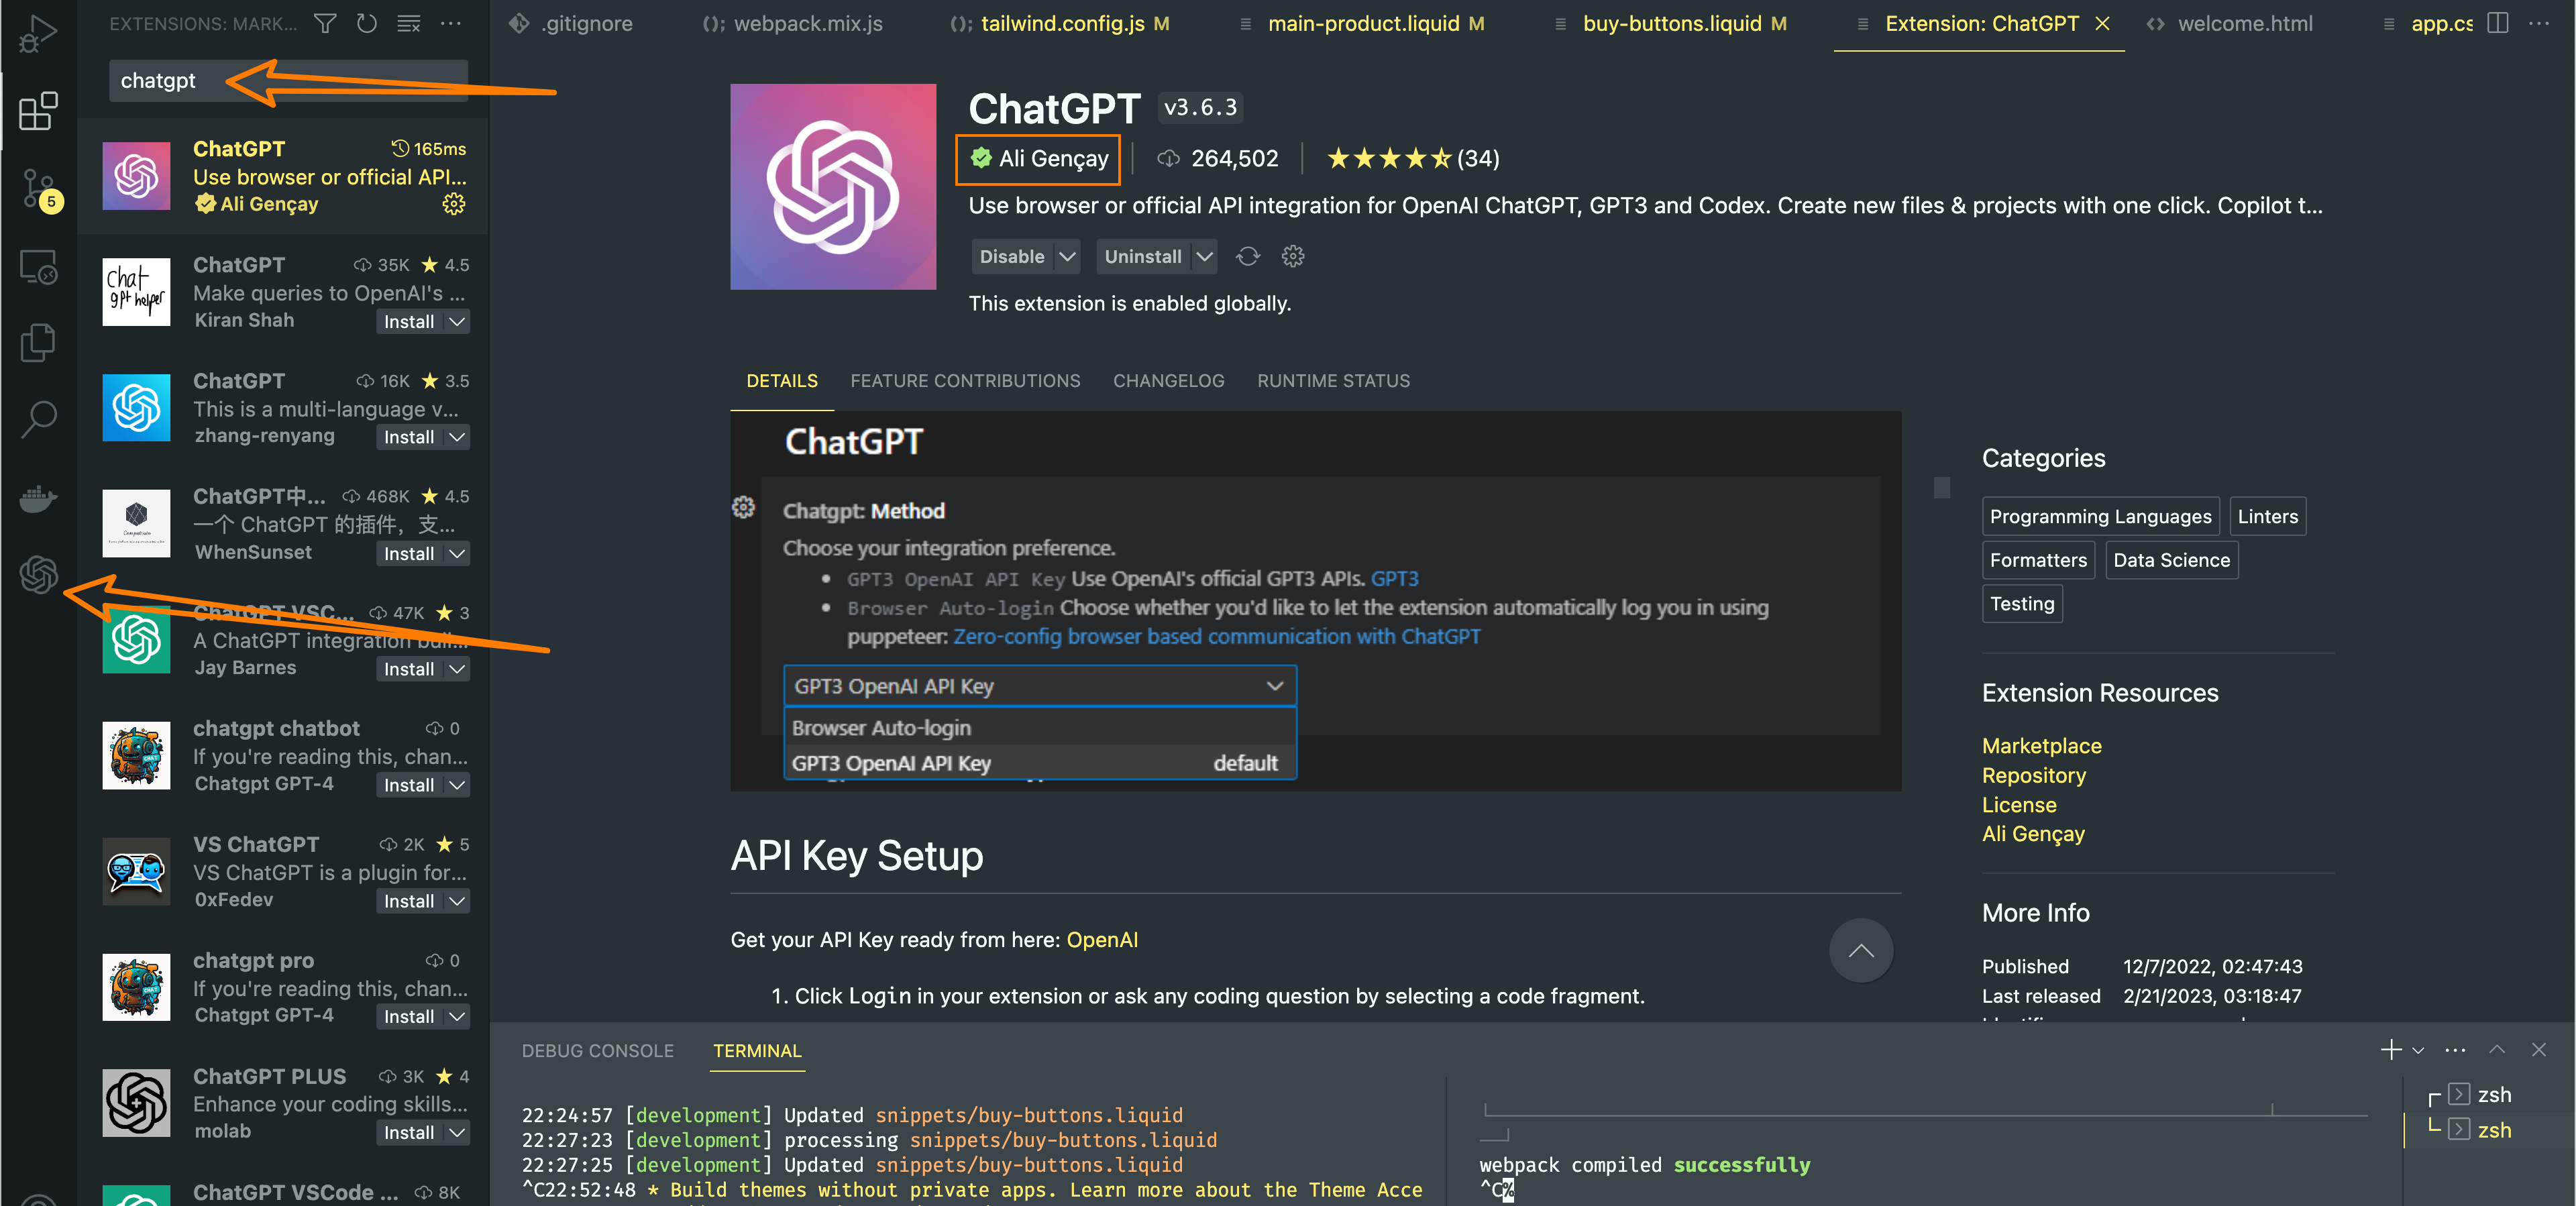This screenshot has height=1206, width=2576.
Task: Open Install dropdown for Kiran Shah ChatGPT
Action: (x=457, y=321)
